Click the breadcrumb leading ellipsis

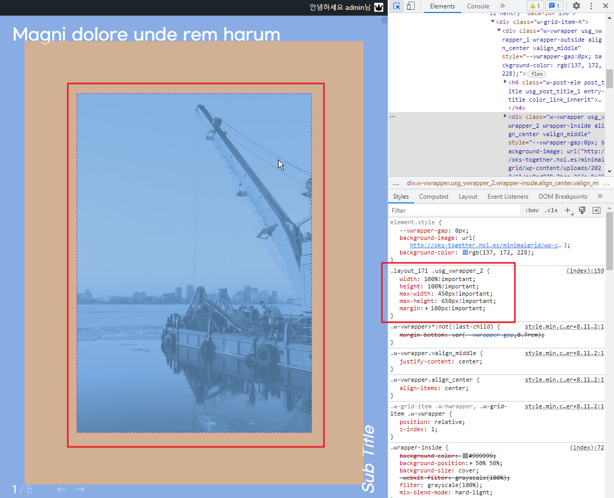point(395,183)
